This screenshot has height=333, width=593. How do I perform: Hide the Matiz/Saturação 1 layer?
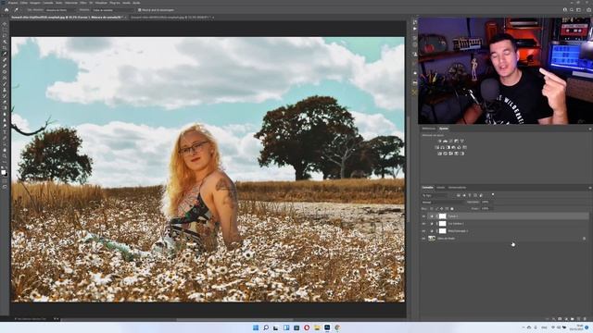423,230
